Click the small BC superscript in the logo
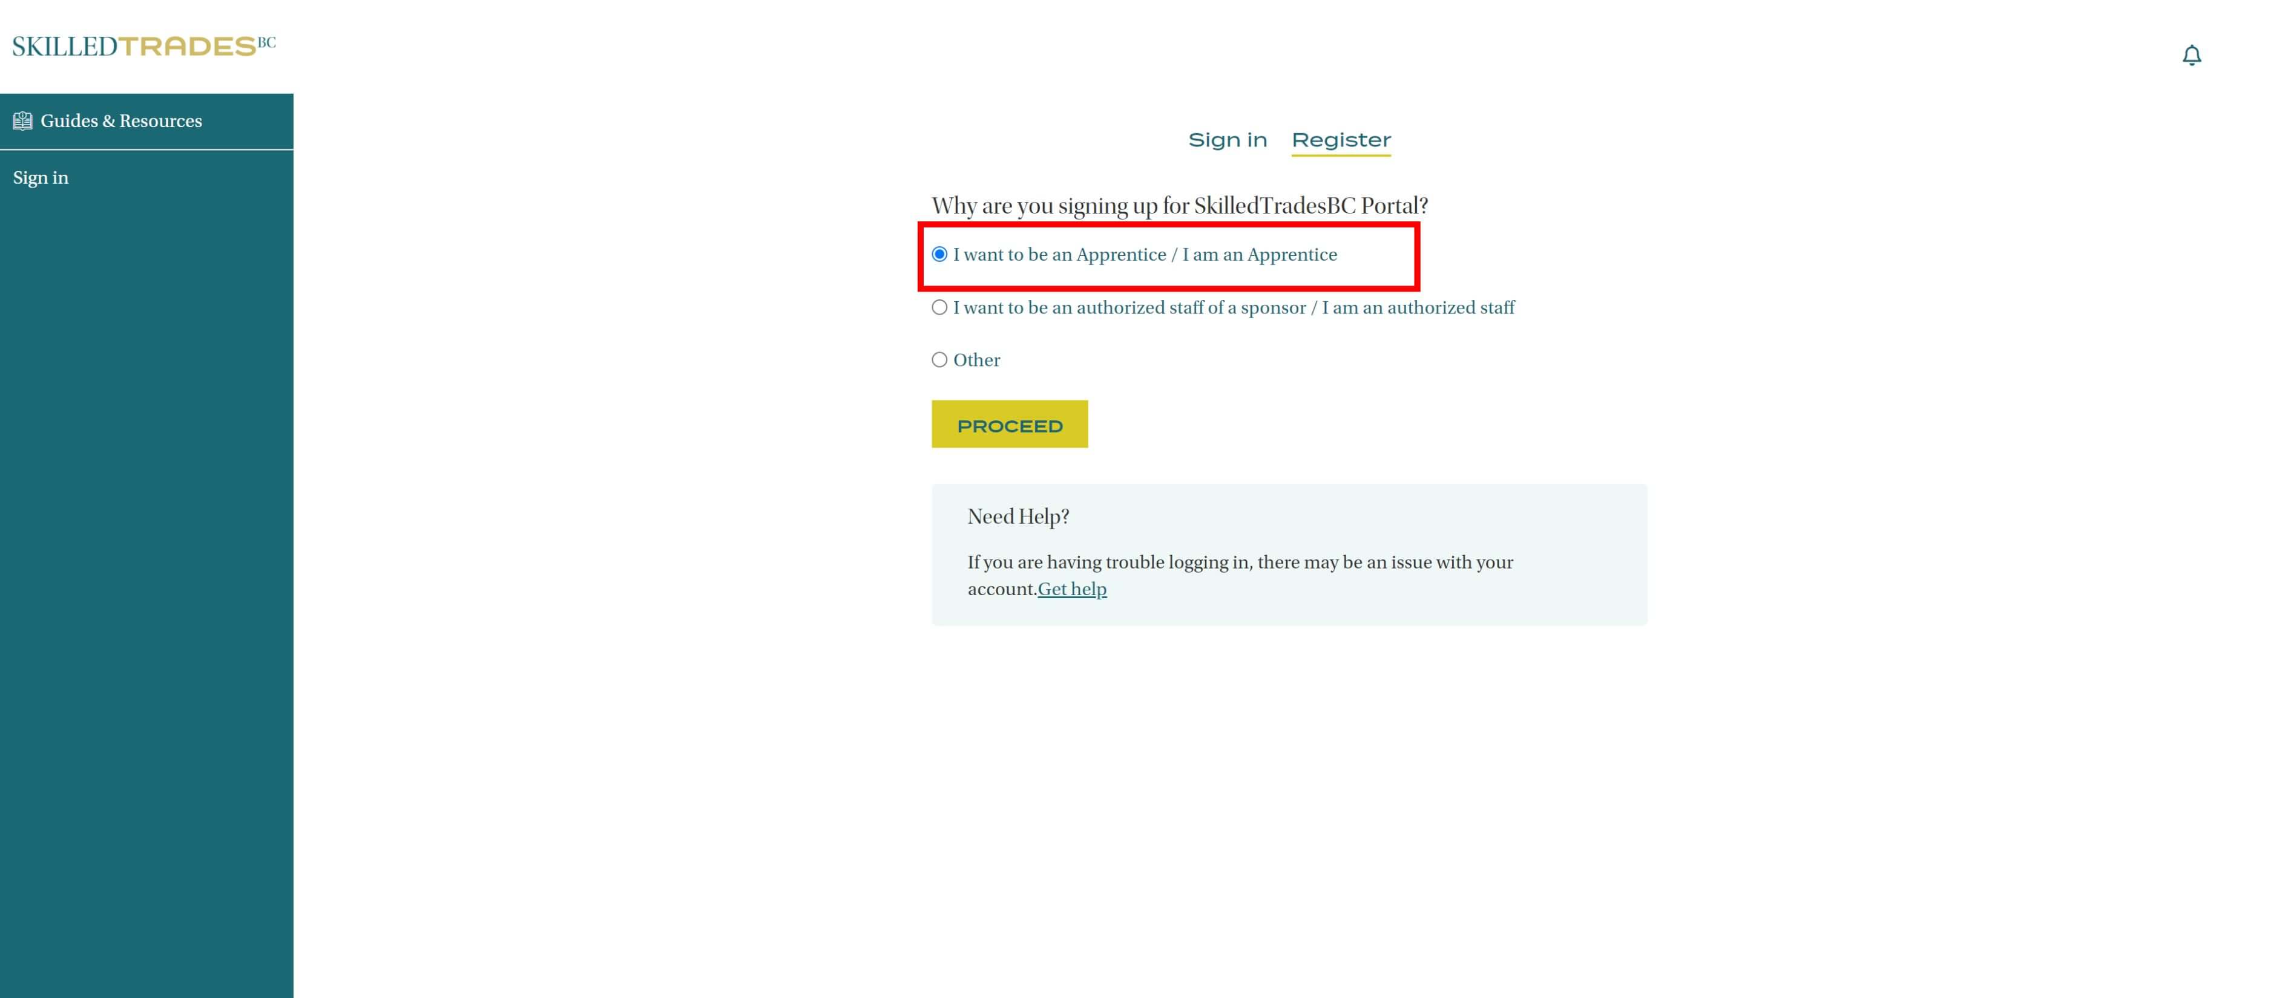 267,42
